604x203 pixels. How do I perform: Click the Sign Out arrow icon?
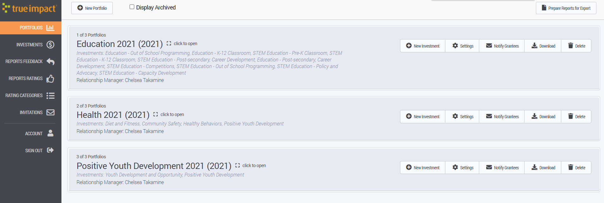50,150
